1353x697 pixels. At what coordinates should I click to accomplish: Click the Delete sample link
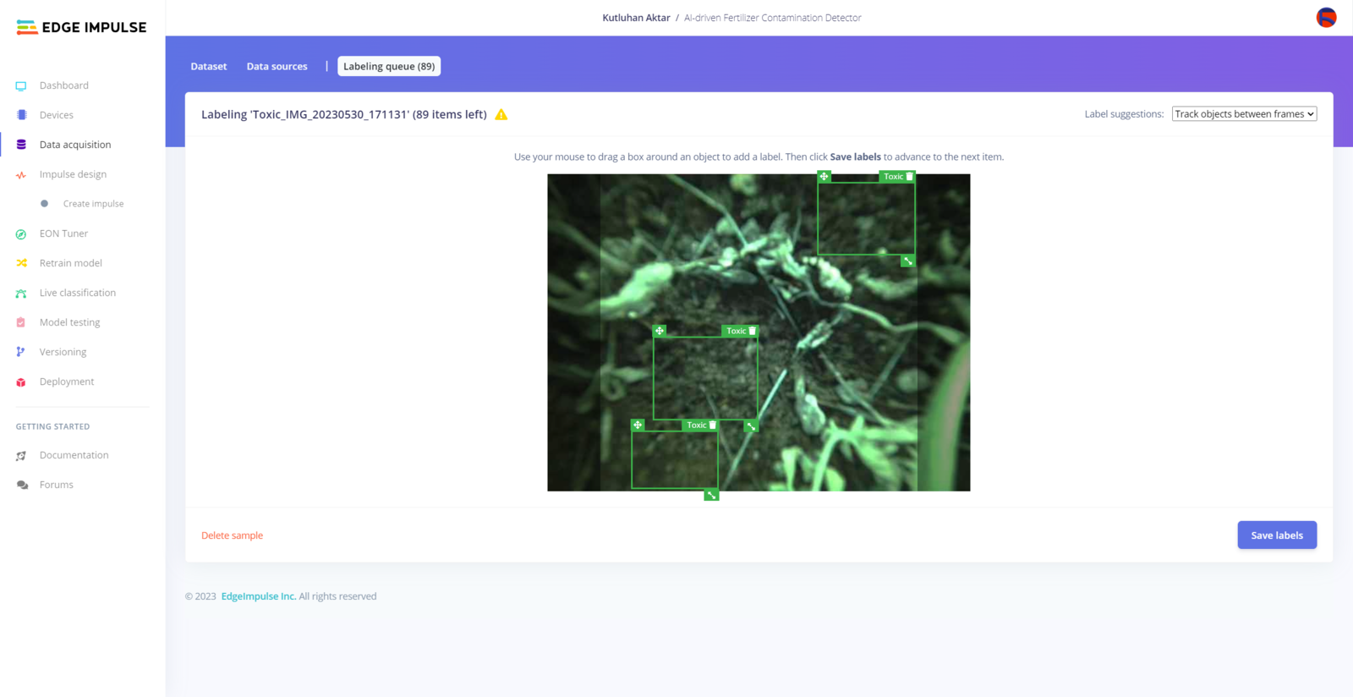(233, 535)
